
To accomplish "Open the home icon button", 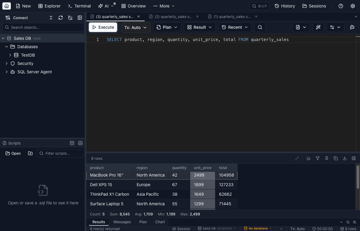I will pyautogui.click(x=7, y=6).
